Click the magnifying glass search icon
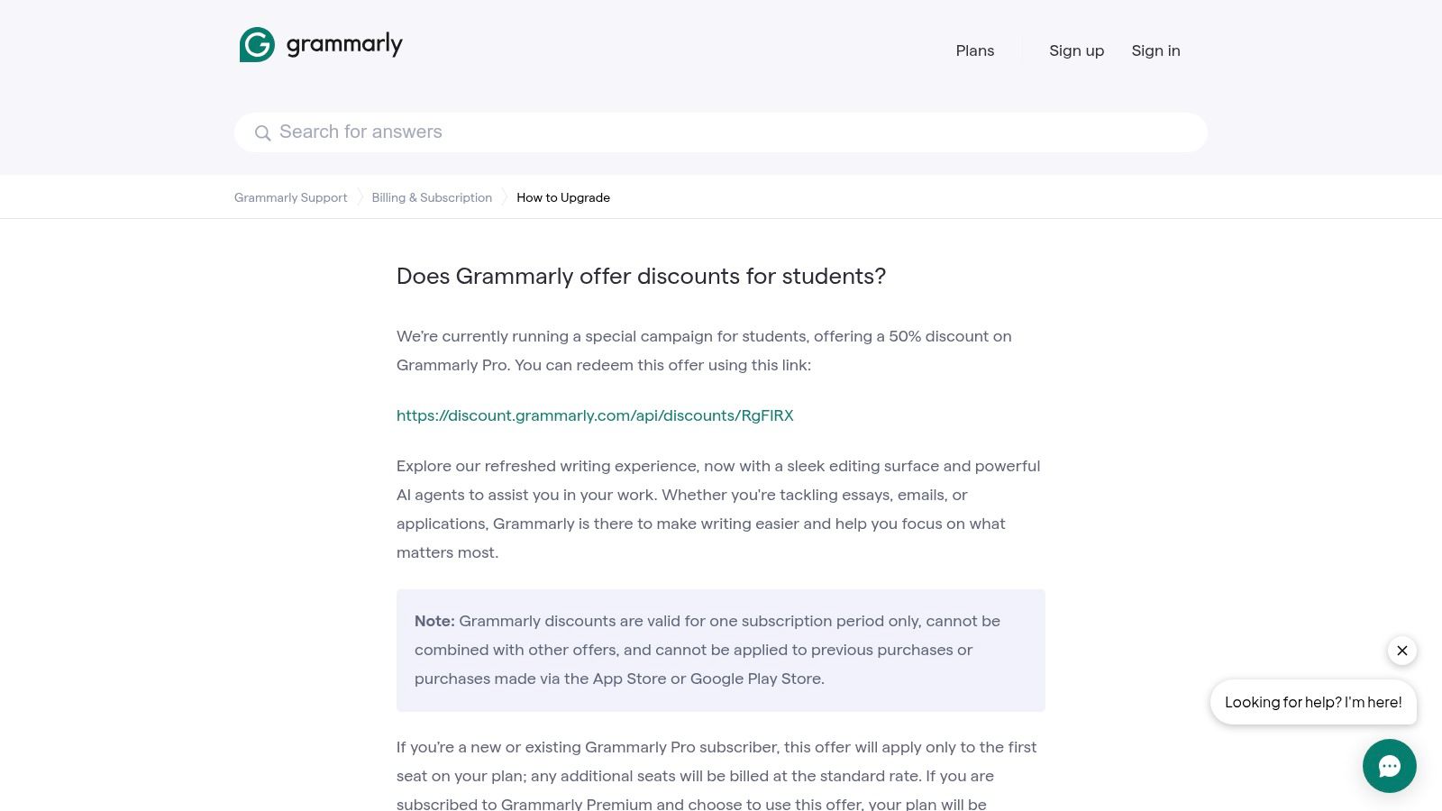 coord(262,133)
